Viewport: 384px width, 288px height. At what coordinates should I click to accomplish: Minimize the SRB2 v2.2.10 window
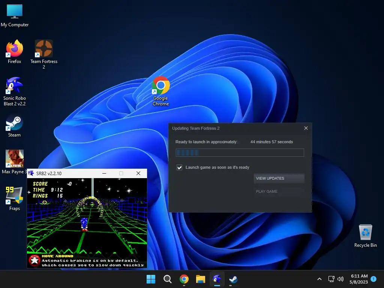(x=104, y=173)
